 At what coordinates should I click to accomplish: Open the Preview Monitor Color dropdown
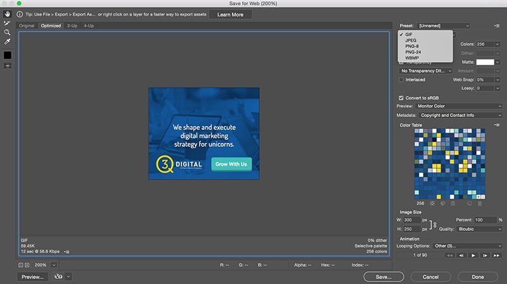458,106
